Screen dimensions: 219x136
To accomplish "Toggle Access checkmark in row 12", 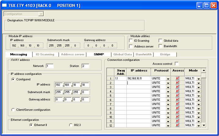I will [x=177, y=125].
